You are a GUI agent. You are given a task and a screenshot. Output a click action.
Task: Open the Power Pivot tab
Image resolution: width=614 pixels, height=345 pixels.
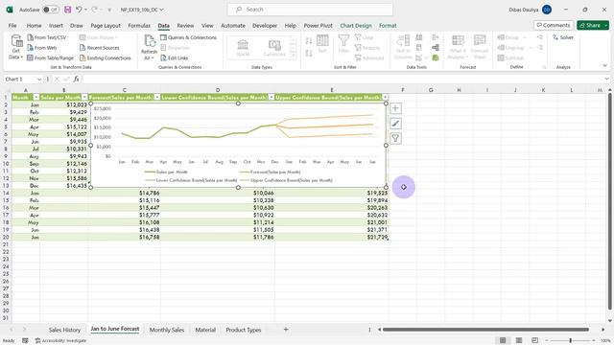click(x=318, y=26)
